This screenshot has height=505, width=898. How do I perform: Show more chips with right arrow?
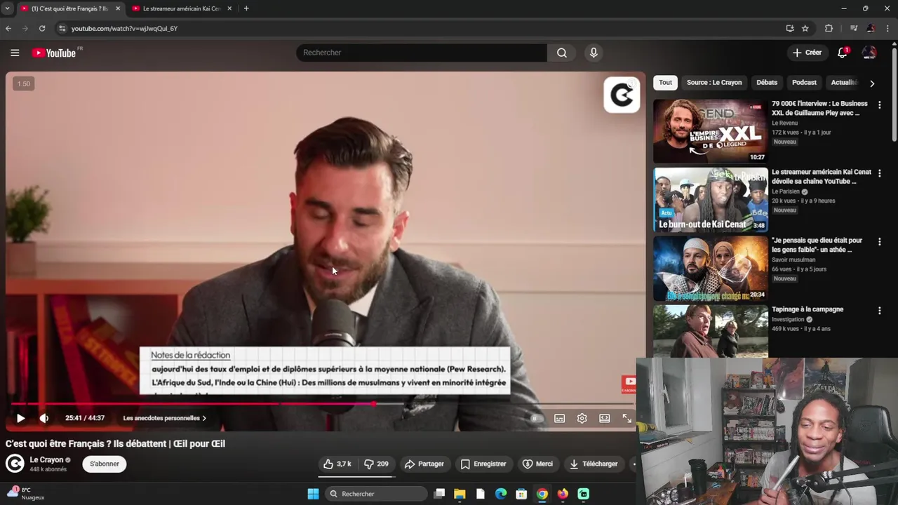[872, 83]
